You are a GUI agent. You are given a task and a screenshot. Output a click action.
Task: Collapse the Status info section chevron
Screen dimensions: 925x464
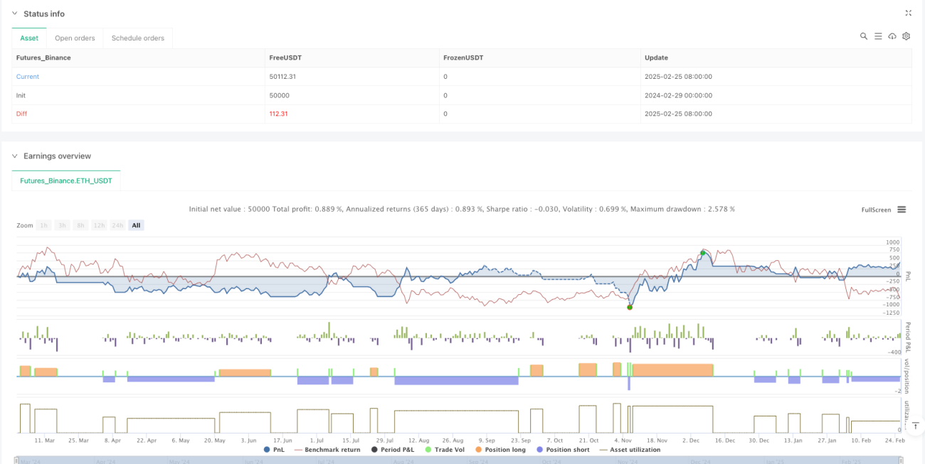coord(14,14)
